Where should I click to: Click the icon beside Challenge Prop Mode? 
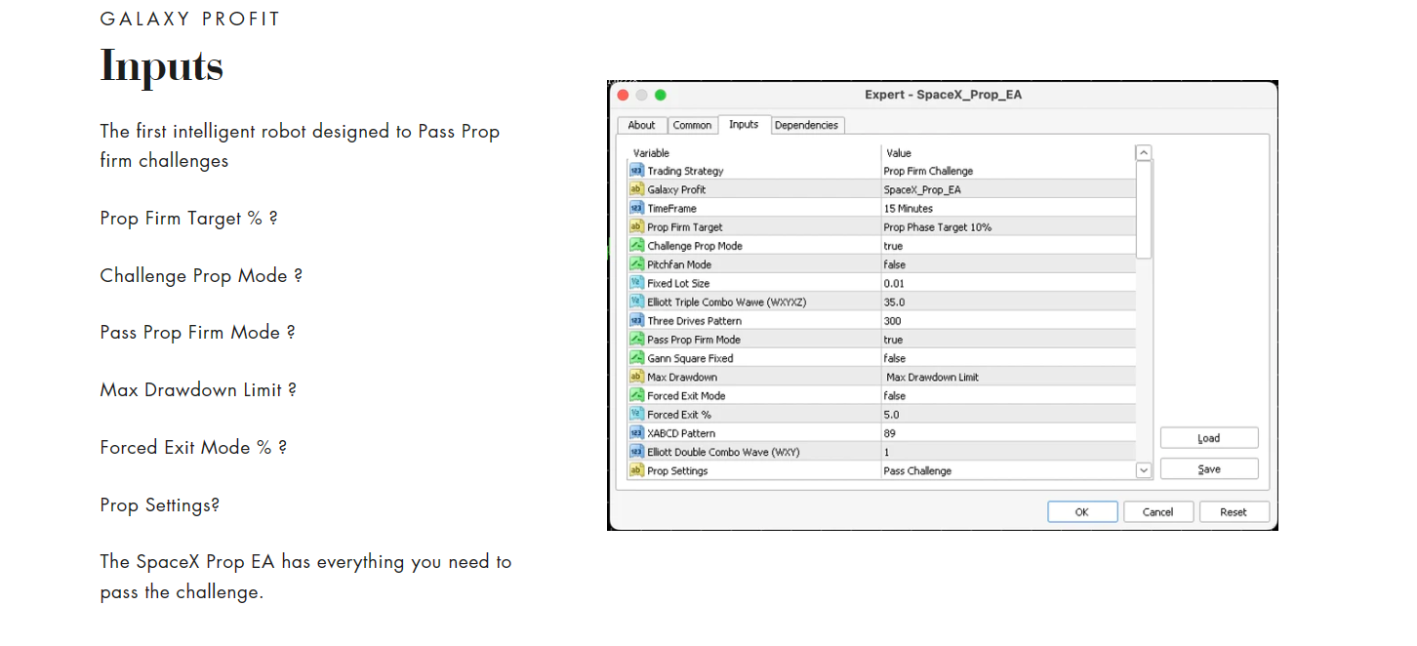pyautogui.click(x=636, y=246)
